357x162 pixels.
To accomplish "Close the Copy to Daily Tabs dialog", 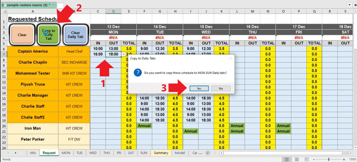I will click(x=231, y=58).
